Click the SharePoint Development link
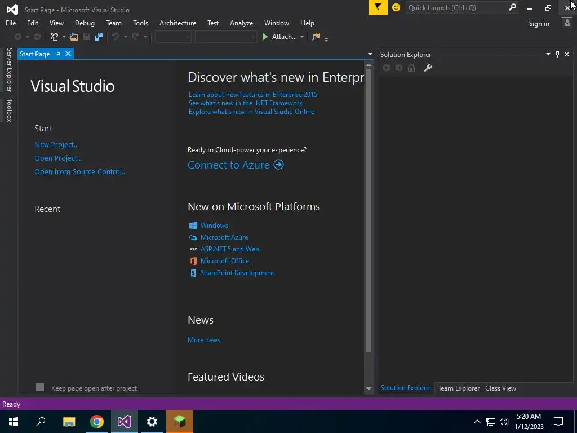577x433 pixels. click(x=237, y=273)
